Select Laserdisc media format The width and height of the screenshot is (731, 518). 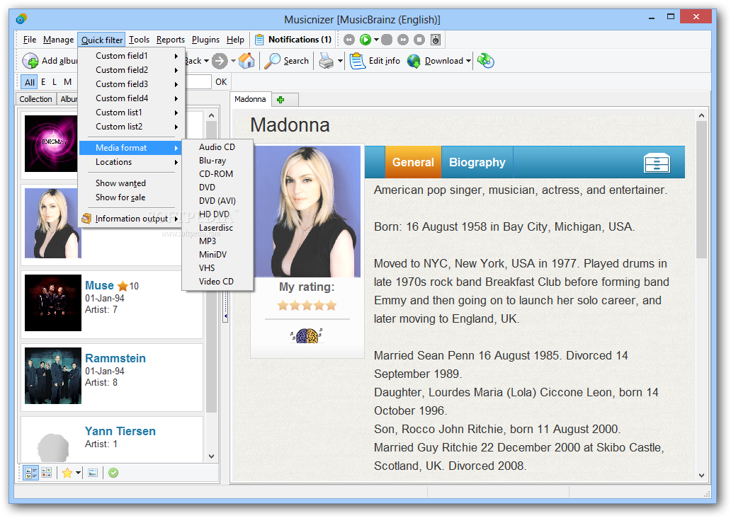[x=217, y=228]
